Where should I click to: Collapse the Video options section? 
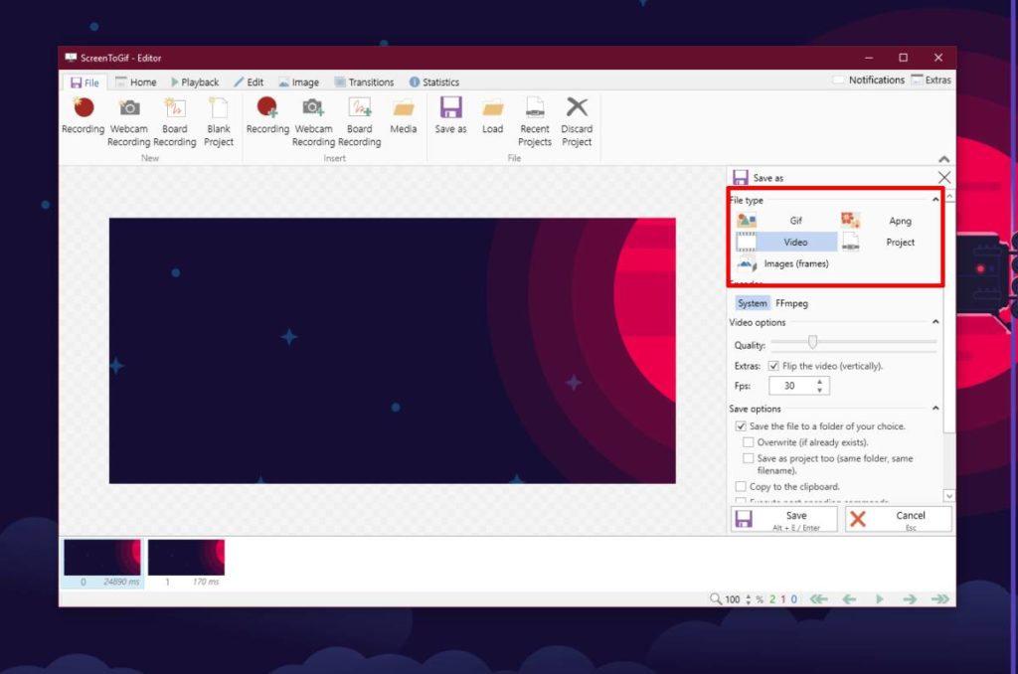(x=934, y=322)
